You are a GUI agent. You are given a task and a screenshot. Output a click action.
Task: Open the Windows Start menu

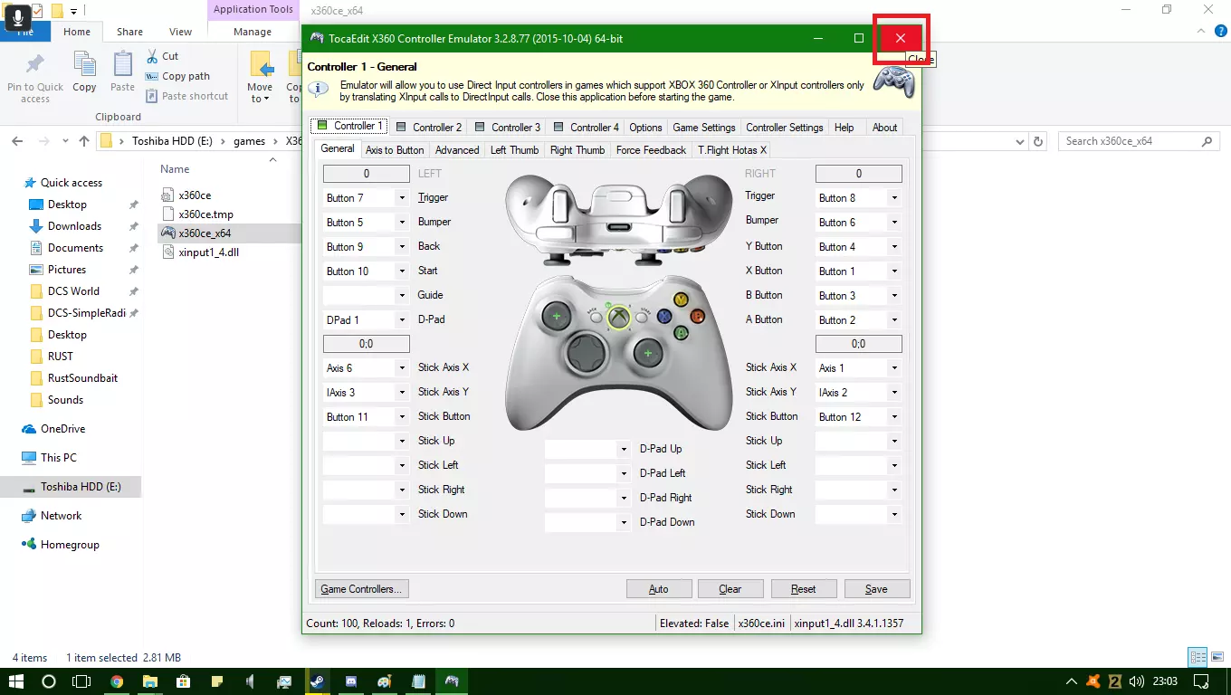point(16,681)
